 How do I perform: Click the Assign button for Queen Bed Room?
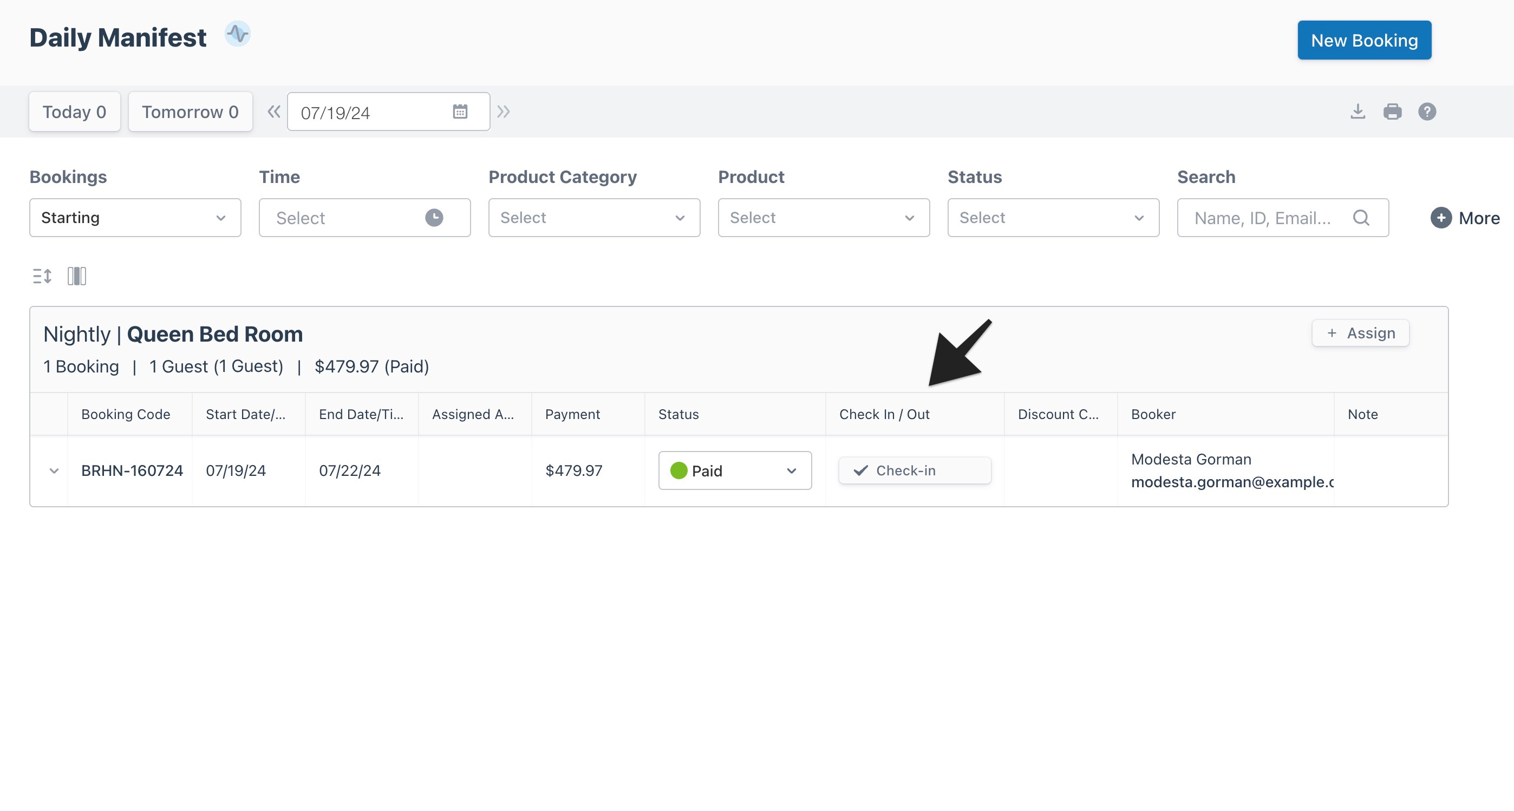point(1361,333)
